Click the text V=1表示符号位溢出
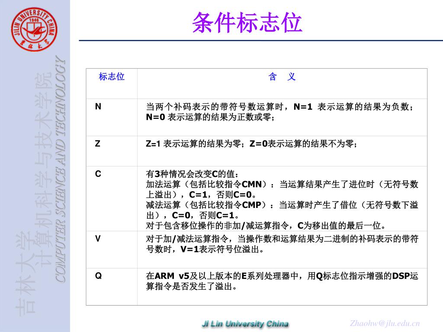The image size is (443, 332). point(222,249)
